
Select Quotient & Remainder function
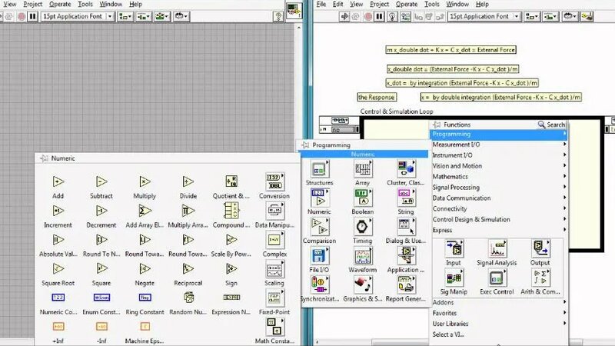pyautogui.click(x=231, y=181)
